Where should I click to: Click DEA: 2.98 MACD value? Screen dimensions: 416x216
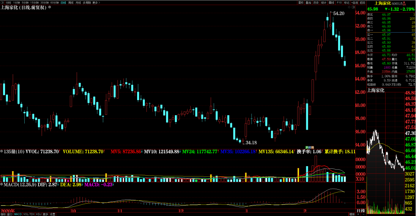tap(72, 185)
